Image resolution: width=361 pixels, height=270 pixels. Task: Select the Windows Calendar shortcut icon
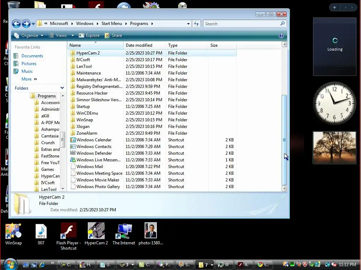pos(73,140)
